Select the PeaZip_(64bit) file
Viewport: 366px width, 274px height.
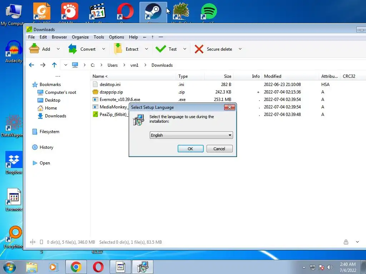click(x=110, y=115)
